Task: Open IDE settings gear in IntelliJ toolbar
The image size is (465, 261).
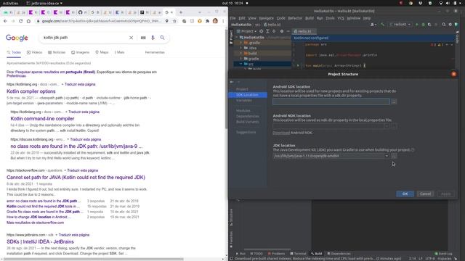Action: [450, 25]
